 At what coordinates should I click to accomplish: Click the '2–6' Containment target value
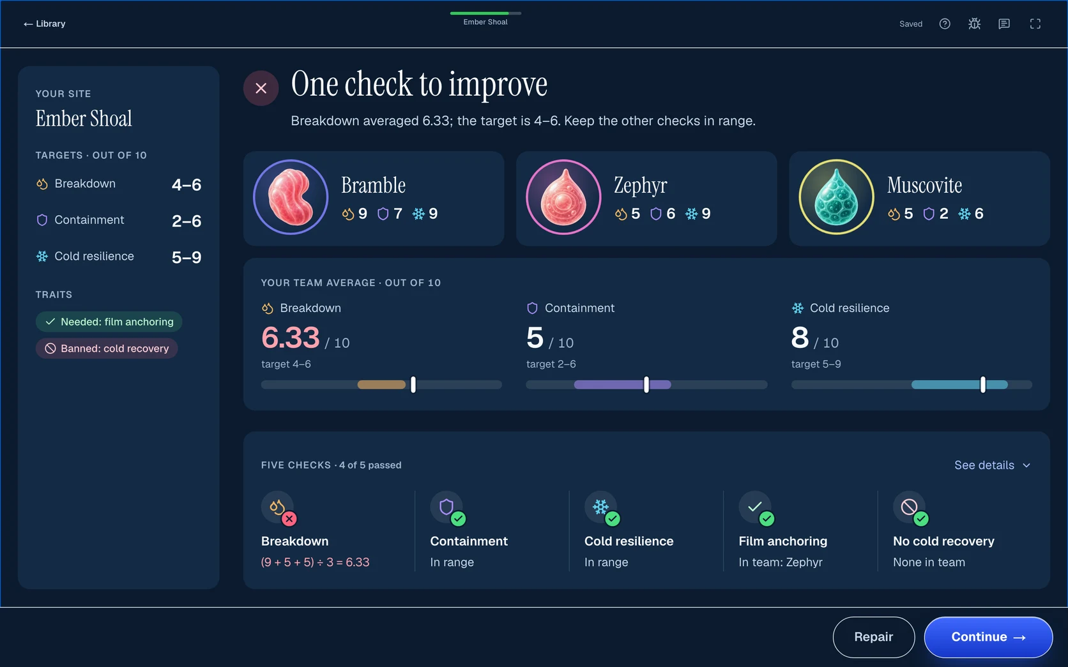click(x=187, y=221)
